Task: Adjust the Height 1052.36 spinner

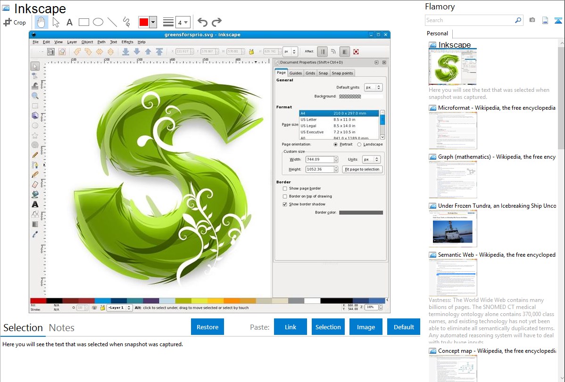Action: (336, 169)
